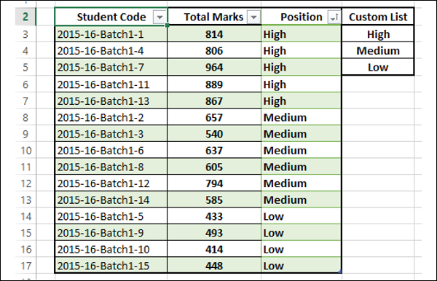
Task: Select cell showing total marks 540
Action: click(214, 134)
